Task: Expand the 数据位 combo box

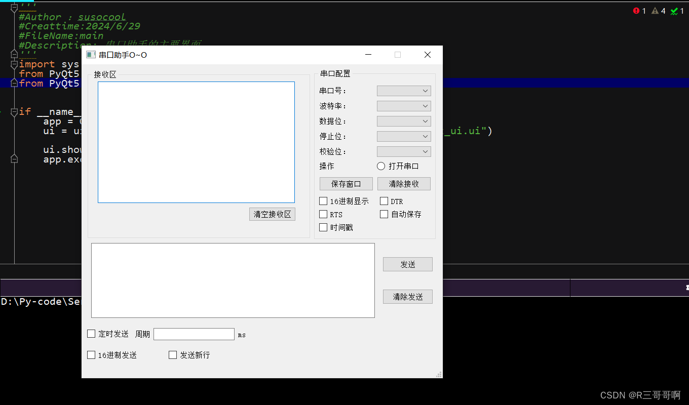Action: pyautogui.click(x=404, y=121)
